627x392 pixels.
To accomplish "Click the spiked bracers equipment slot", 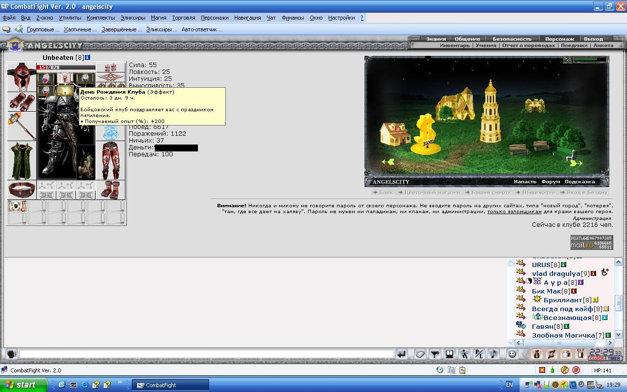I will (22, 102).
